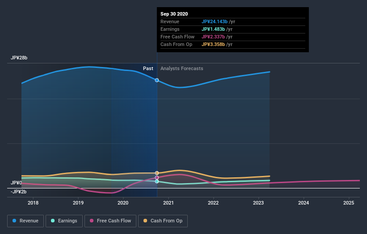The width and height of the screenshot is (367, 234).
Task: Click the Cash From Op label in tooltip
Action: click(176, 44)
